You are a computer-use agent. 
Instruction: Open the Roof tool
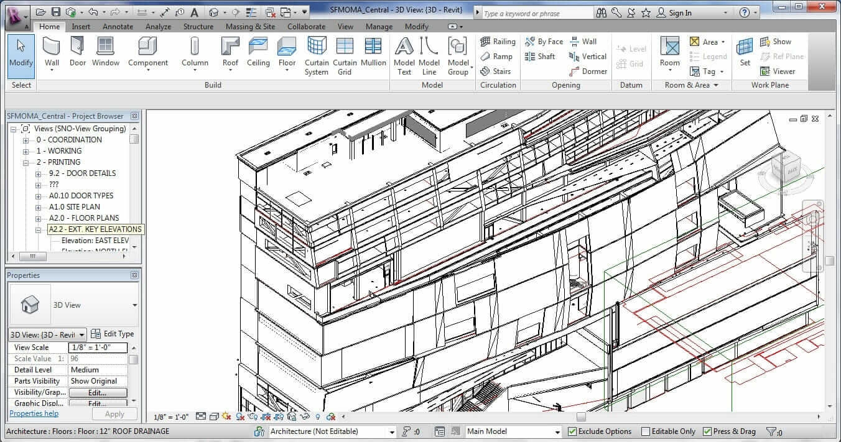coord(230,53)
